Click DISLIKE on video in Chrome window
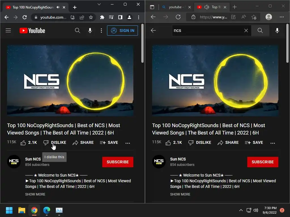 coord(55,143)
